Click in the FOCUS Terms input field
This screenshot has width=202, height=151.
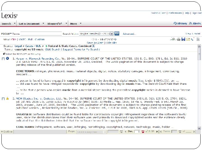(41, 34)
